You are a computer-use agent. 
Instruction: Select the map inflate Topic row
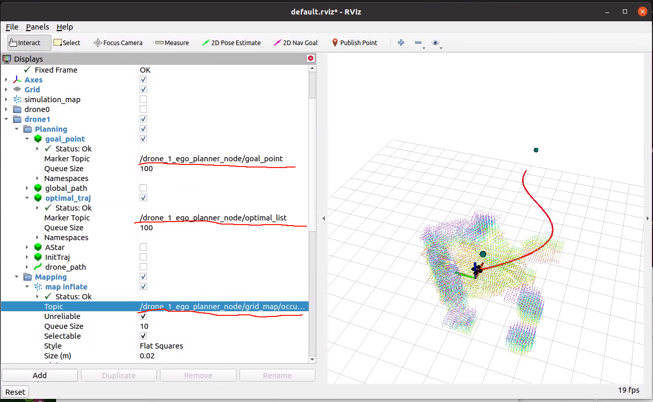tap(155, 307)
